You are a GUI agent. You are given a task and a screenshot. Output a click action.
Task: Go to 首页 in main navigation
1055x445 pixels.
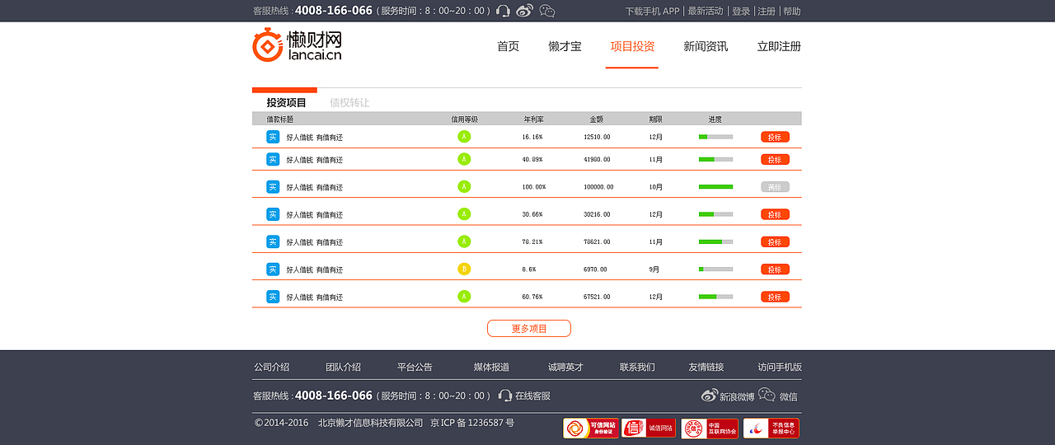(x=509, y=46)
